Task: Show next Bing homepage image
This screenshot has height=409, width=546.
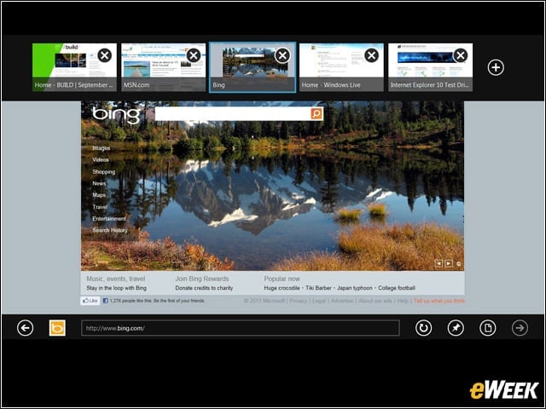Action: point(449,263)
